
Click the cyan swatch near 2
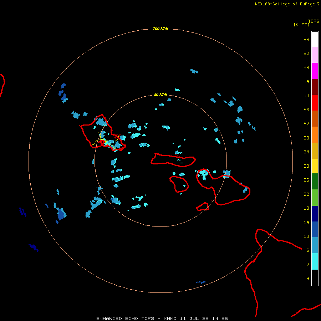315,261
